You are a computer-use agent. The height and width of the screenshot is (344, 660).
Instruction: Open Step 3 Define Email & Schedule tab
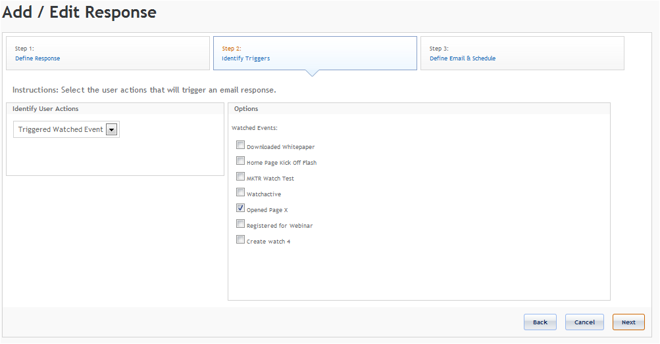(x=522, y=53)
